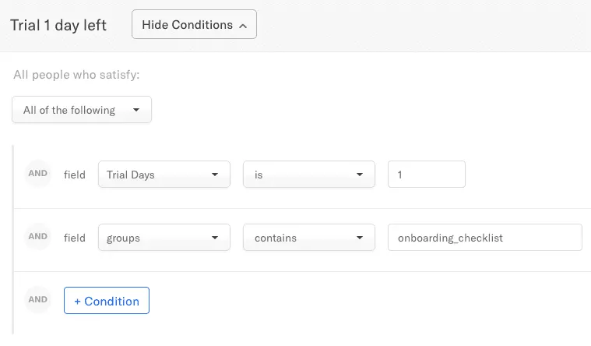Click the onboarding_checklist text input
The width and height of the screenshot is (591, 346).
click(484, 238)
